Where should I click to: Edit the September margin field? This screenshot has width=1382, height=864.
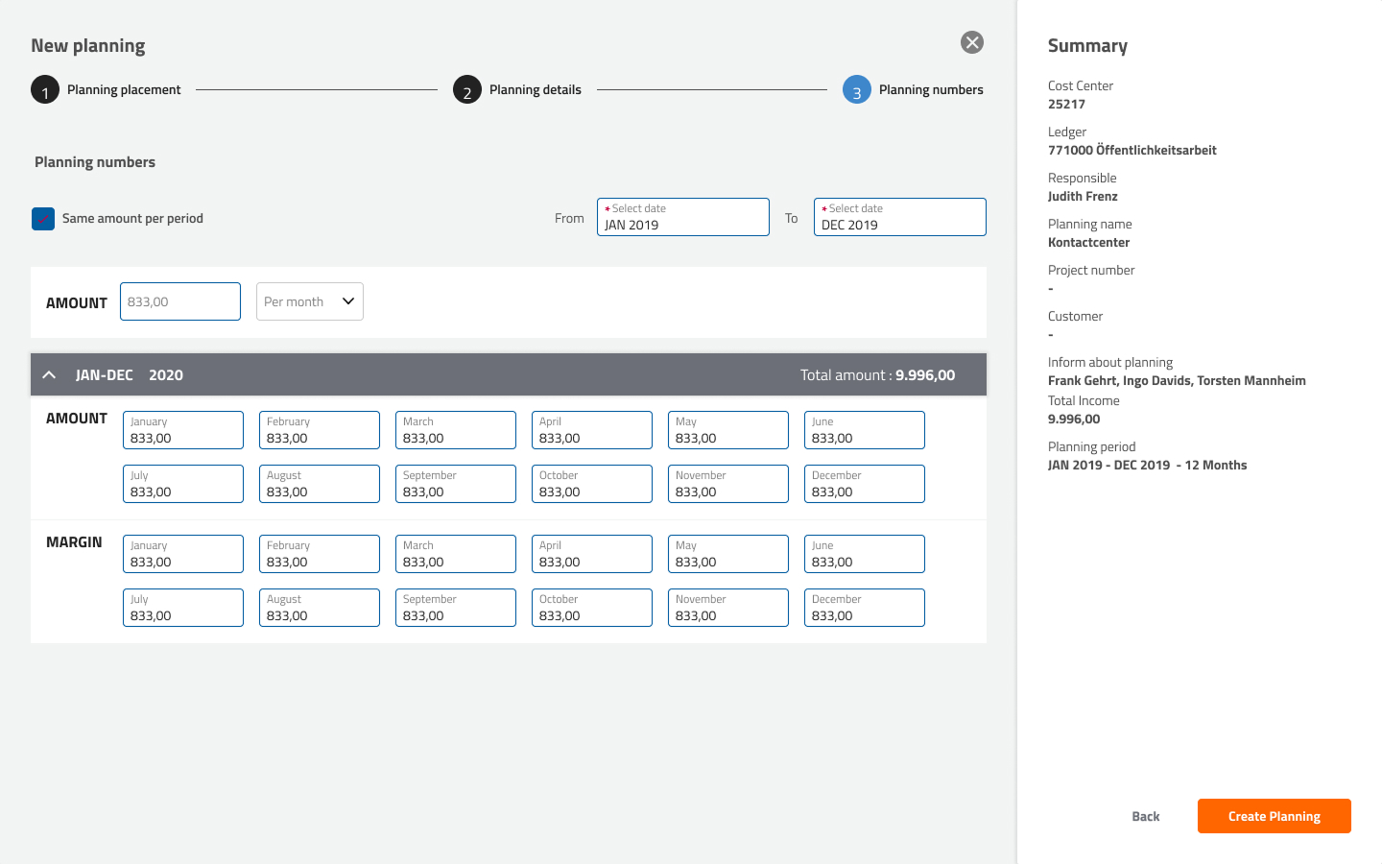coord(455,609)
